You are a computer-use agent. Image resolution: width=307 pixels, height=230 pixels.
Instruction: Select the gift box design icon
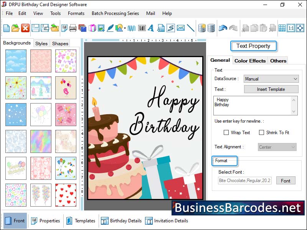click(x=92, y=28)
